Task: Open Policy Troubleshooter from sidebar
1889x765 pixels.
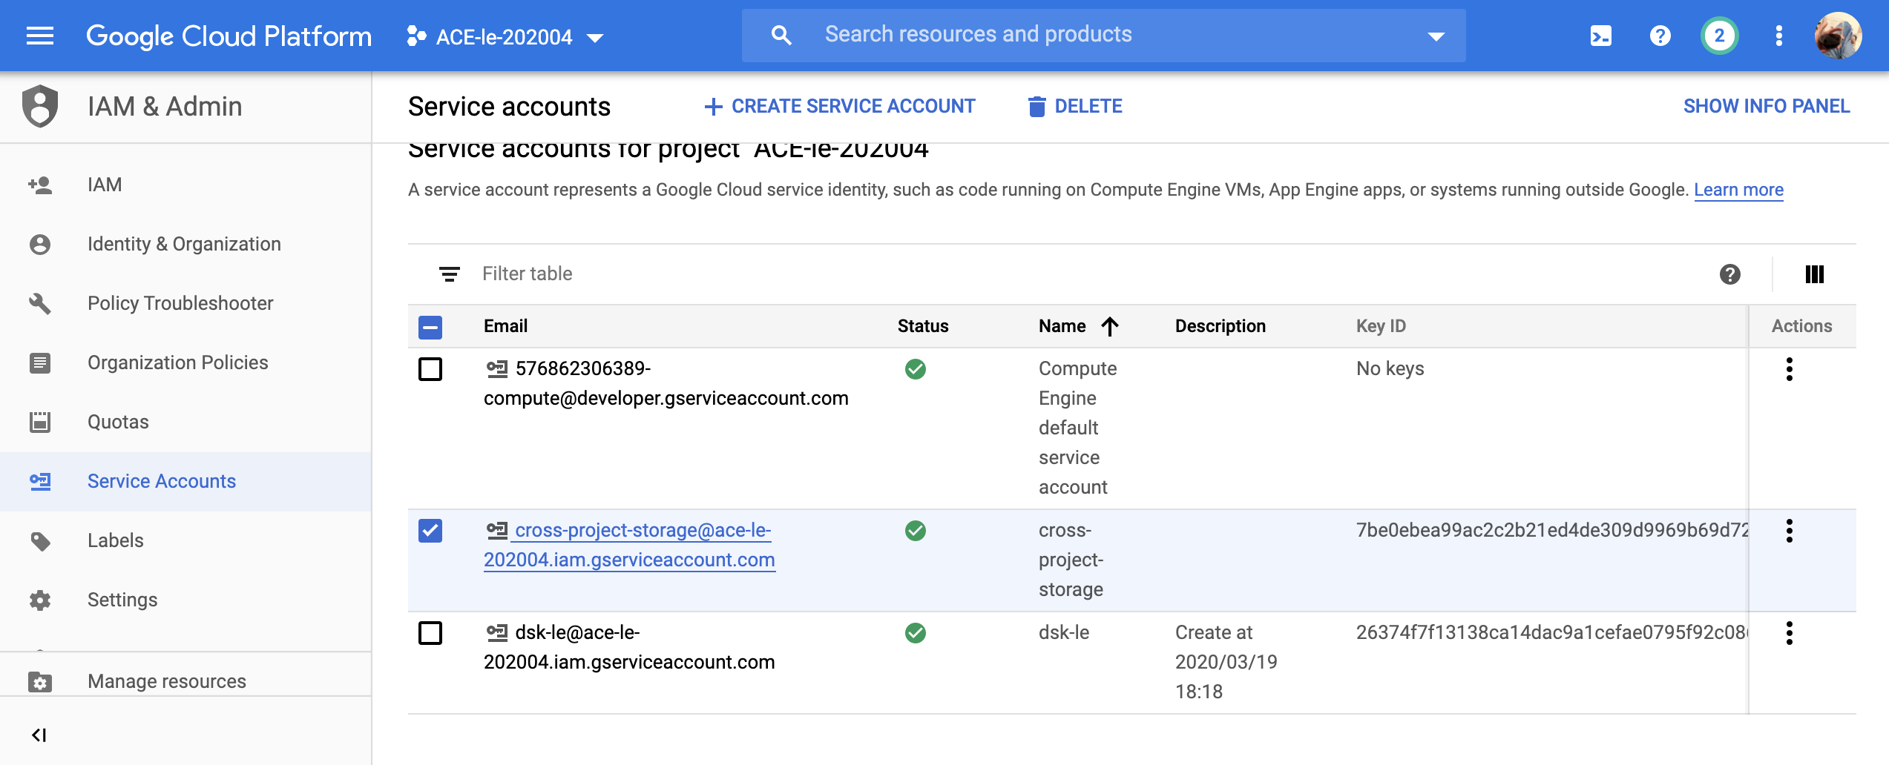Action: (180, 303)
